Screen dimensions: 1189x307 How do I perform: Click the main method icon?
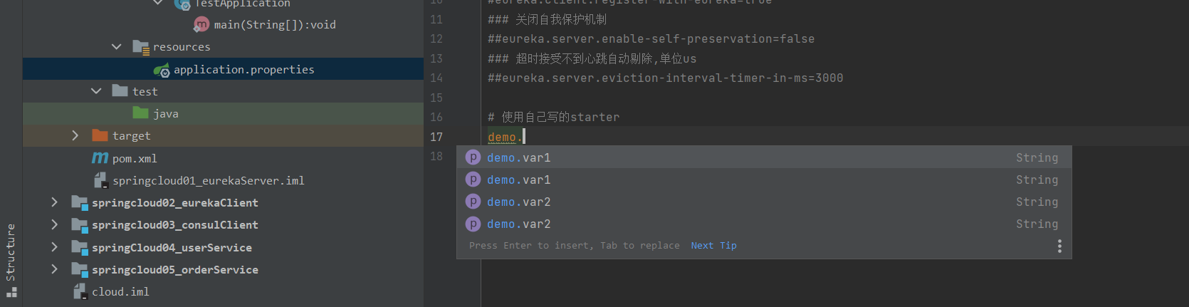point(201,25)
